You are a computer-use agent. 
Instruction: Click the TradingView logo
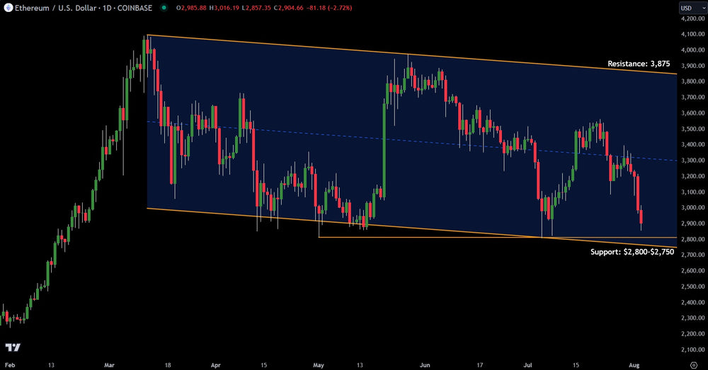(x=12, y=347)
